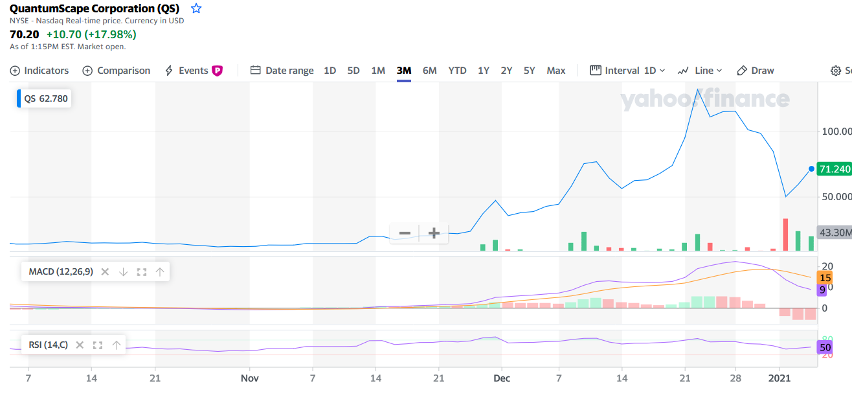Click the green 71.240 price tag
The width and height of the screenshot is (852, 401).
(834, 169)
